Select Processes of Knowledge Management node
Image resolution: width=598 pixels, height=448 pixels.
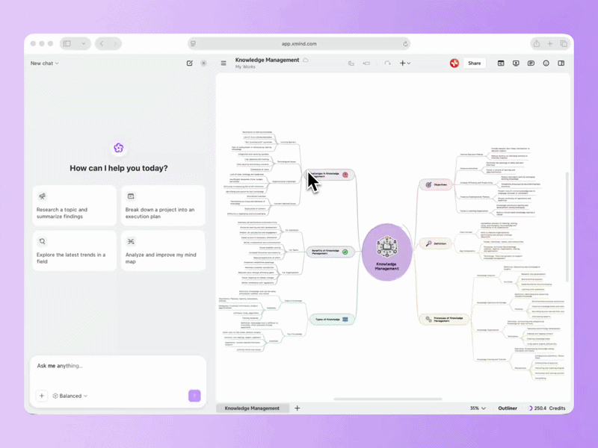point(444,320)
